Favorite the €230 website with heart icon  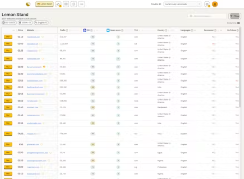pyautogui.click(x=50, y=153)
